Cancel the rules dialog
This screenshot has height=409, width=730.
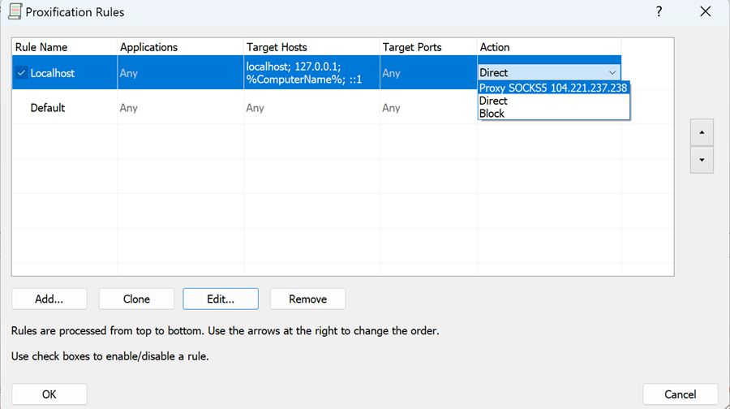pyautogui.click(x=681, y=394)
